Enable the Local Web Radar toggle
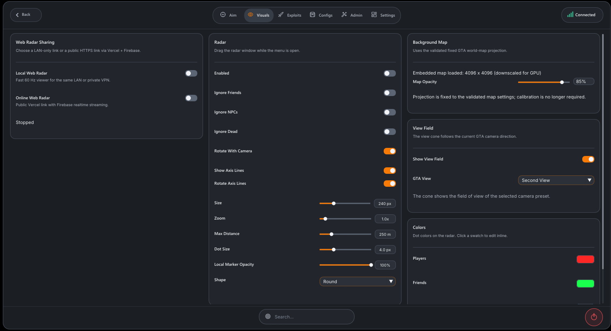The height and width of the screenshot is (331, 611). pyautogui.click(x=191, y=73)
